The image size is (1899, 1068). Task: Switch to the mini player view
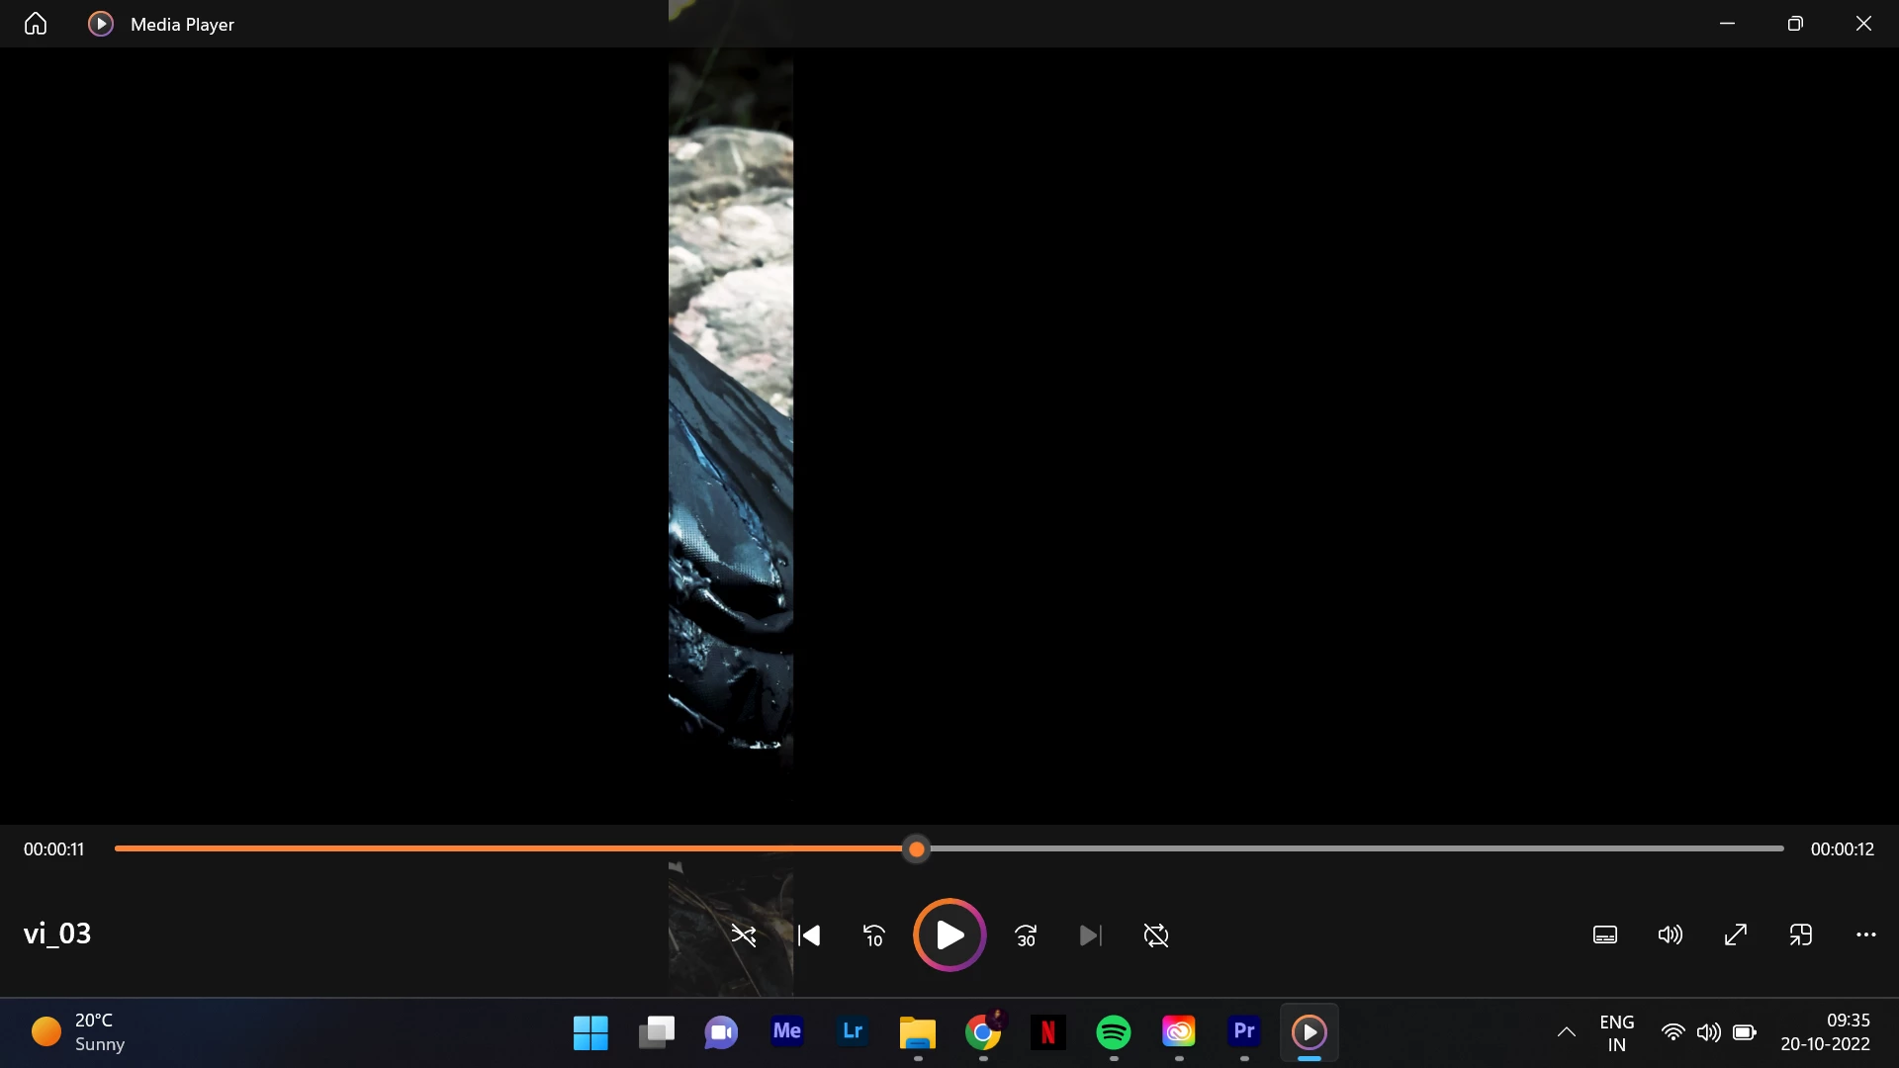coord(1801,935)
